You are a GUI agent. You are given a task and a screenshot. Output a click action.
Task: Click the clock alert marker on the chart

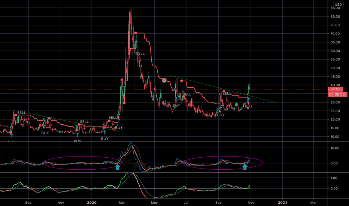[x=164, y=81]
